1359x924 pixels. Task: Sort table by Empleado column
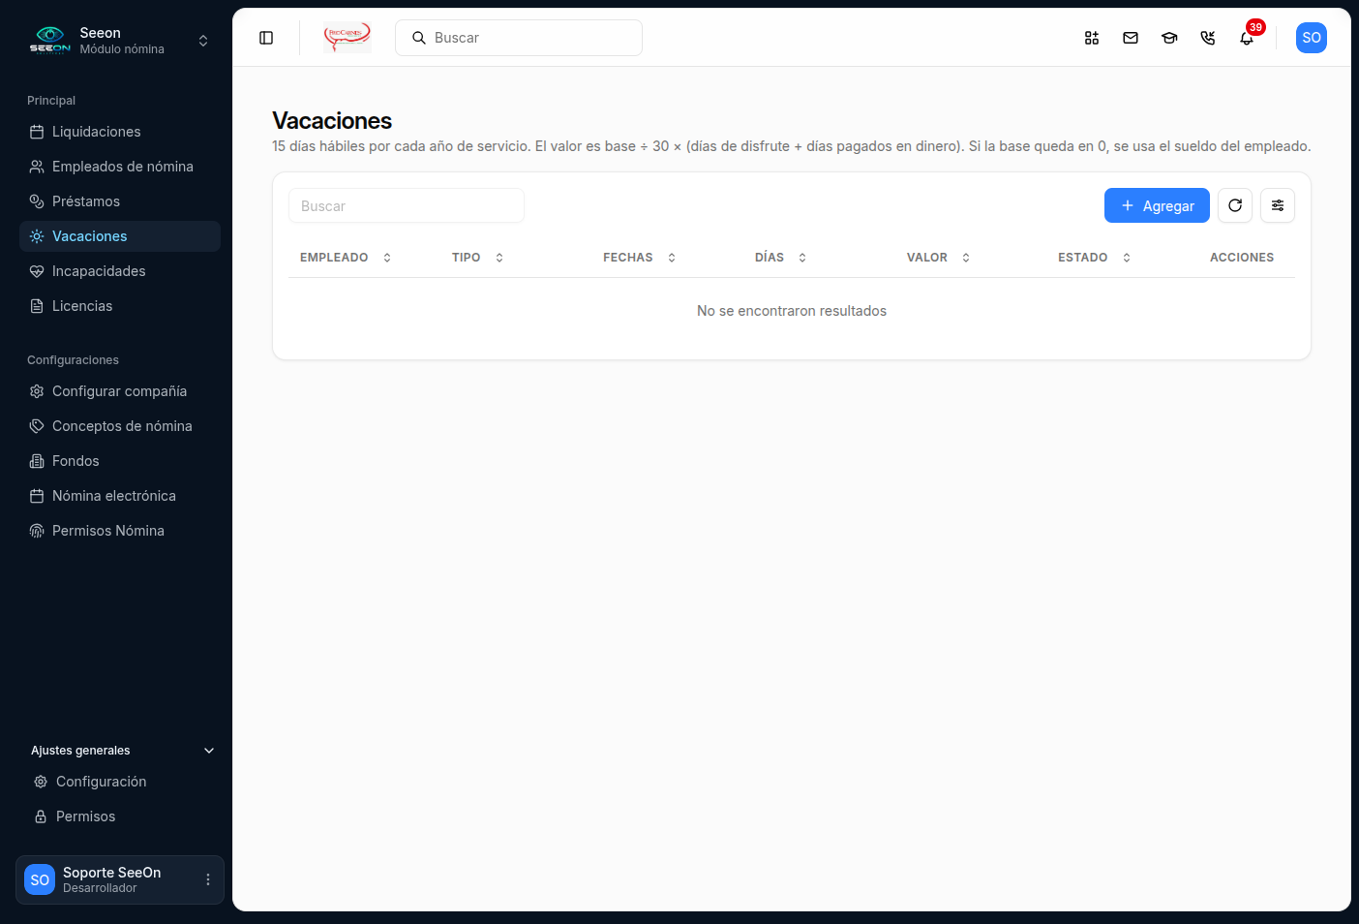coord(346,258)
